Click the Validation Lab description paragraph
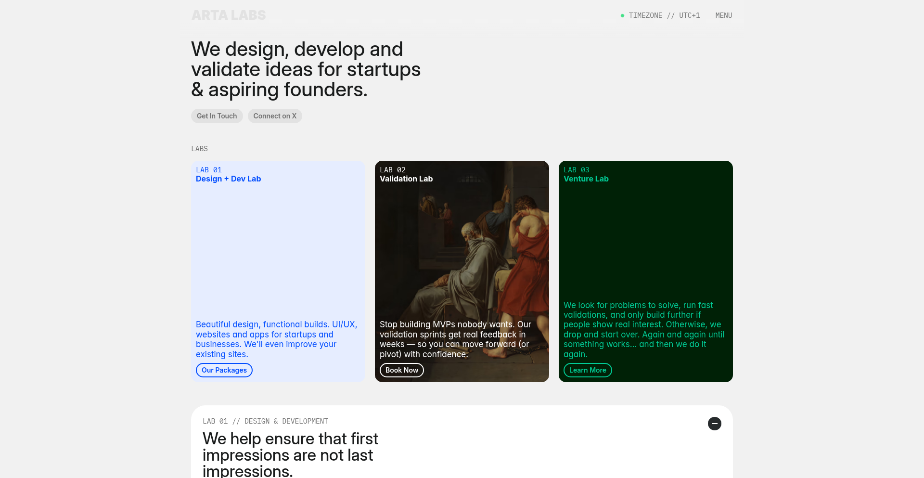Viewport: 924px width, 478px height. (x=456, y=339)
